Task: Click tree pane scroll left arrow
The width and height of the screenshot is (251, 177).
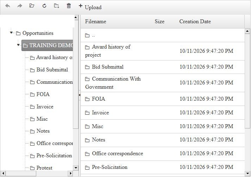Action: pos(3,173)
